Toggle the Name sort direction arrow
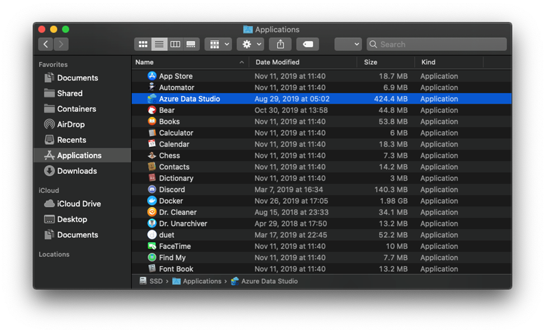 (241, 62)
